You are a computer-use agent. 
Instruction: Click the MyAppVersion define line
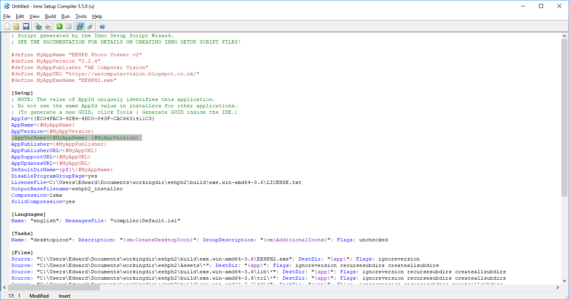[56, 61]
